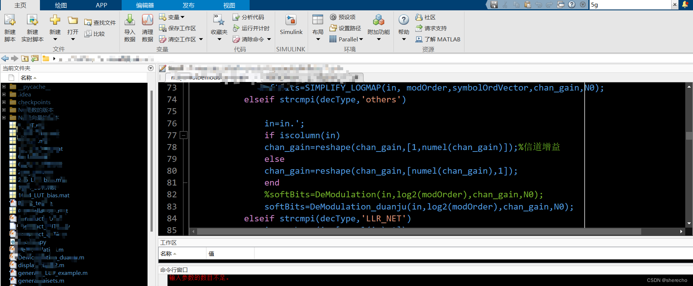
Task: Click Learn MATLAB (了解 MATLAB)
Action: [438, 39]
